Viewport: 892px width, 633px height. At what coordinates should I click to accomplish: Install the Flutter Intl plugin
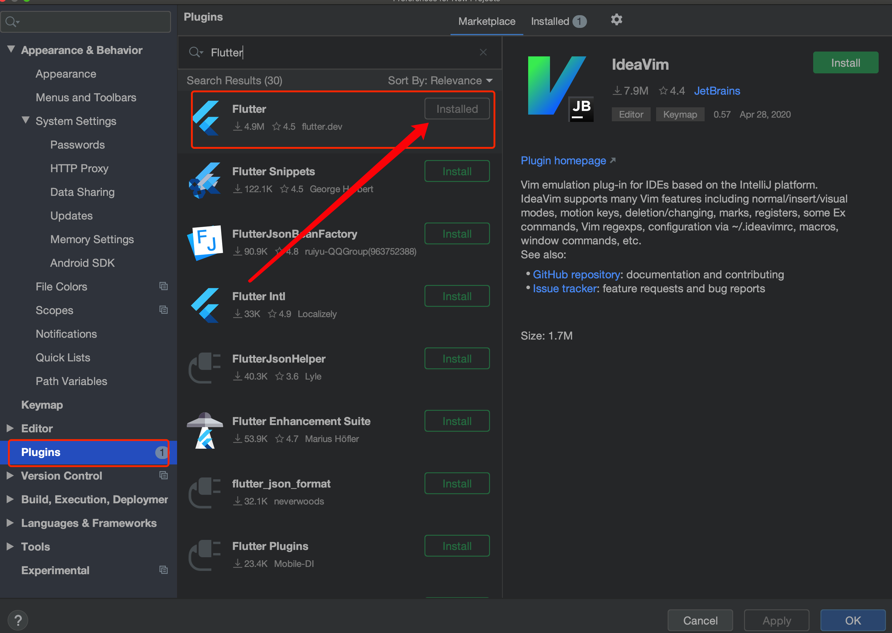(x=457, y=296)
